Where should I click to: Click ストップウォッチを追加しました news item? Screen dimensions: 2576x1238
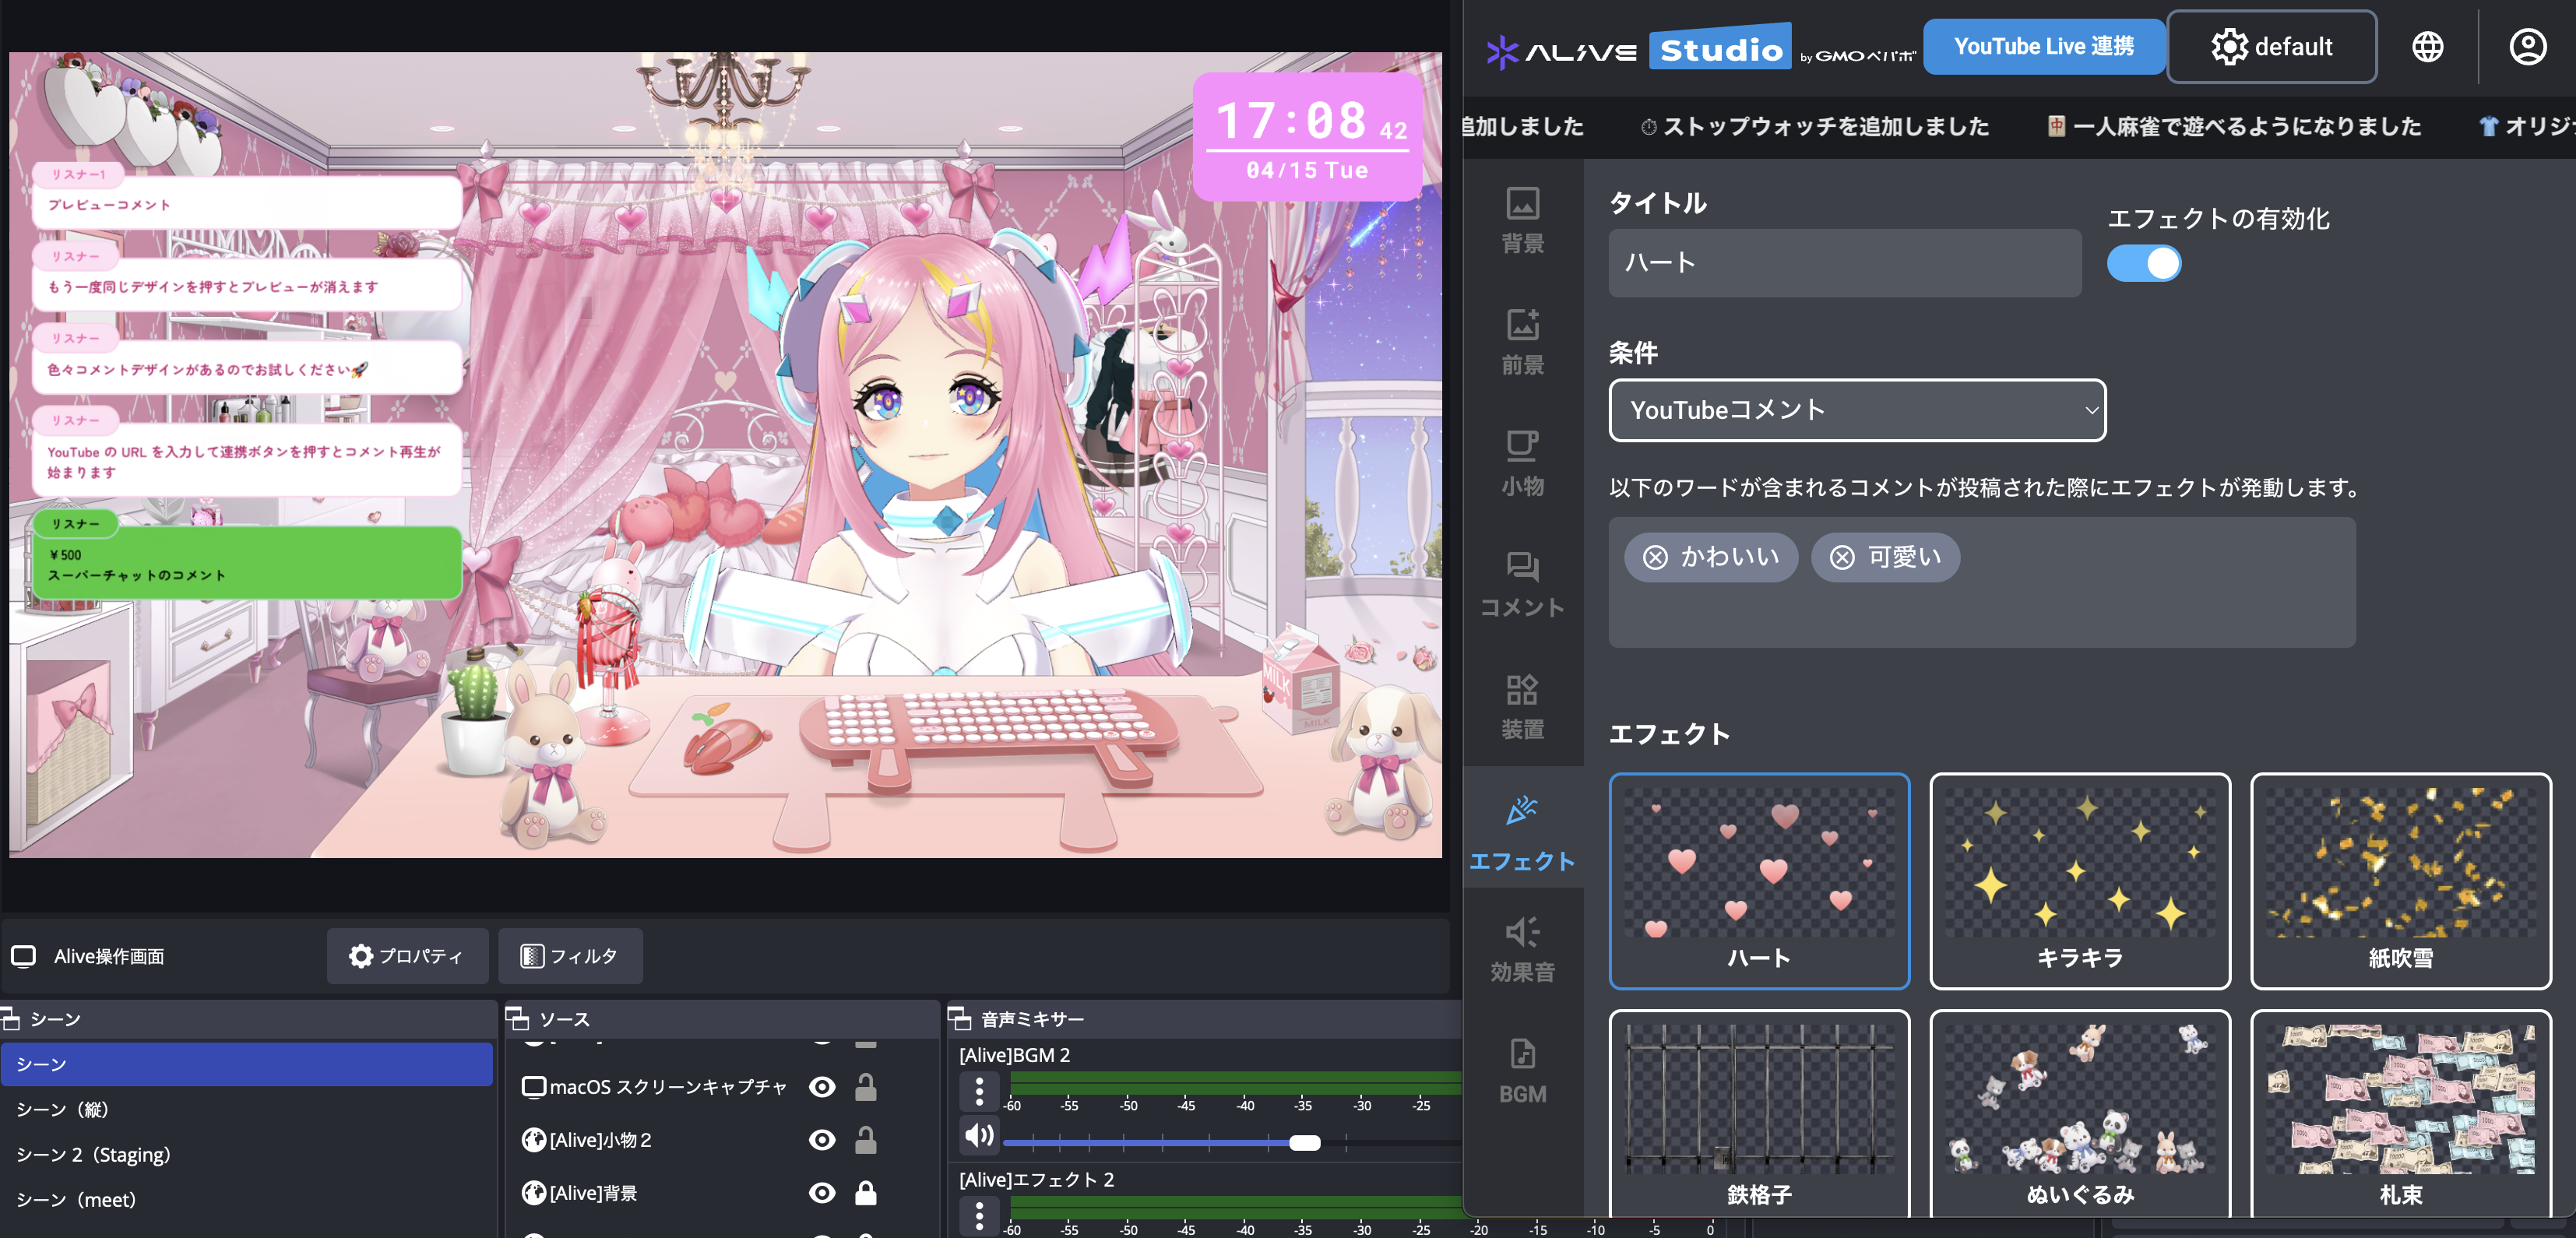(x=1814, y=126)
